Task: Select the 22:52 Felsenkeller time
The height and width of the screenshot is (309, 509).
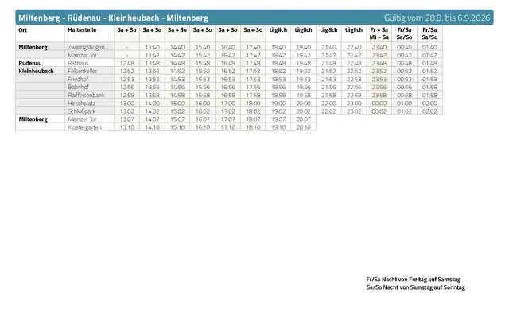Action: click(x=354, y=71)
